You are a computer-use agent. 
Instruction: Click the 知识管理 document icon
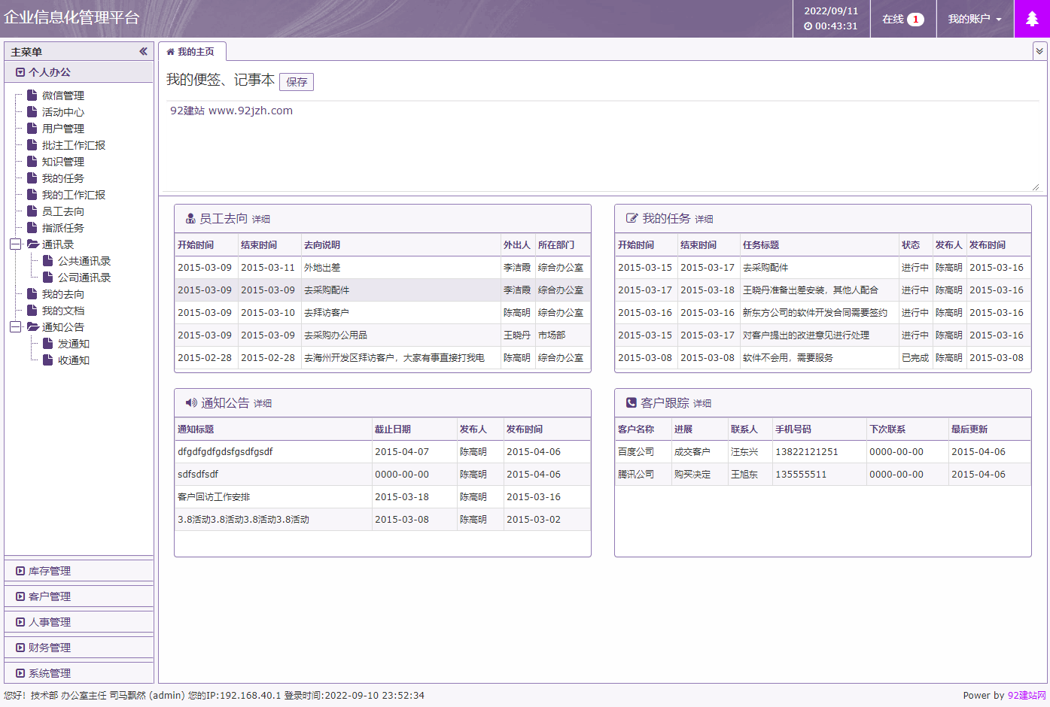click(x=32, y=161)
